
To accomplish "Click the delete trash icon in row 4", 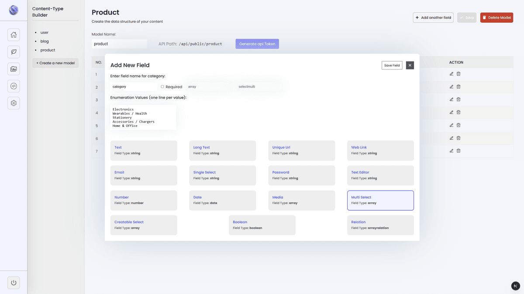I will click(458, 112).
